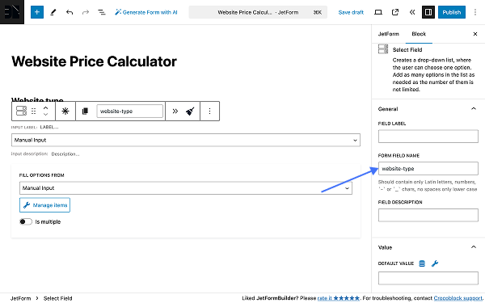Open the Default Value database preset icon

point(422,263)
